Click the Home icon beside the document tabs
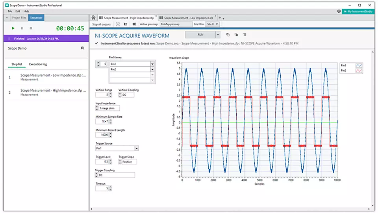This screenshot has width=378, height=213. (93, 18)
